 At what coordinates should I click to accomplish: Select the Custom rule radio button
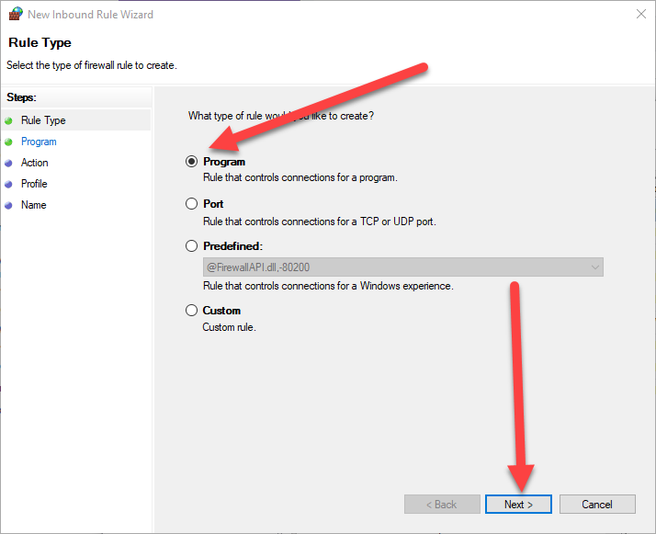[x=191, y=311]
